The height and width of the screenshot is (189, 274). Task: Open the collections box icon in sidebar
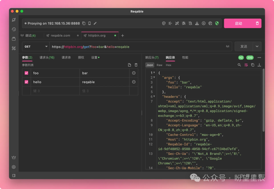click(x=14, y=39)
